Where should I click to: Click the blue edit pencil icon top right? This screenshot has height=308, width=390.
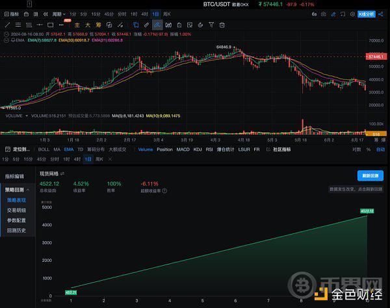[333, 14]
